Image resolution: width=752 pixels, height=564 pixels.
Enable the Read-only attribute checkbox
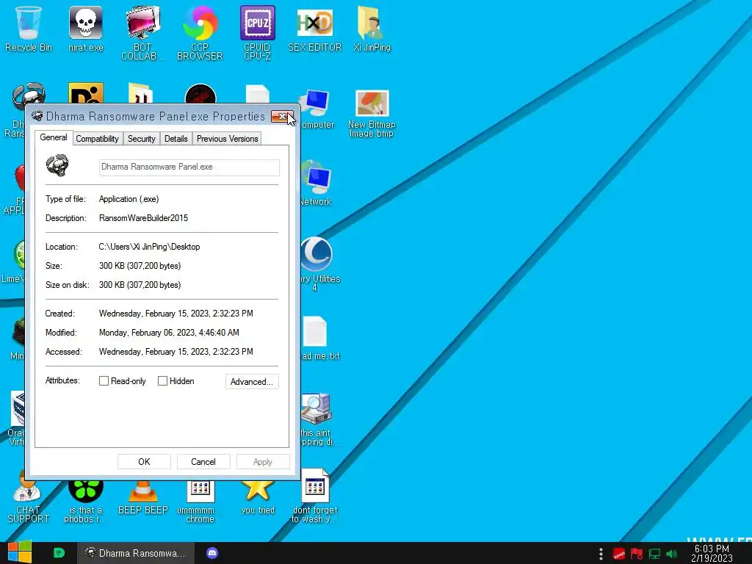104,381
